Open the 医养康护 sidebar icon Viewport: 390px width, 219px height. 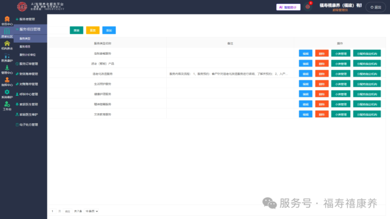(7, 57)
